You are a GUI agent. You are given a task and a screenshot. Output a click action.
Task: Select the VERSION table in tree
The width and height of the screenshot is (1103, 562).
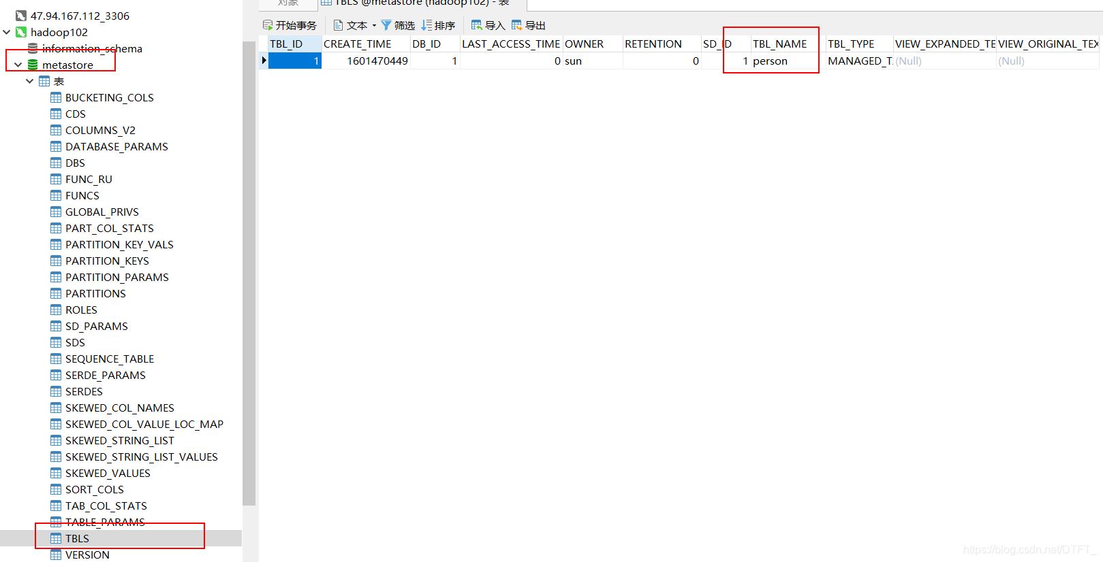(x=87, y=555)
